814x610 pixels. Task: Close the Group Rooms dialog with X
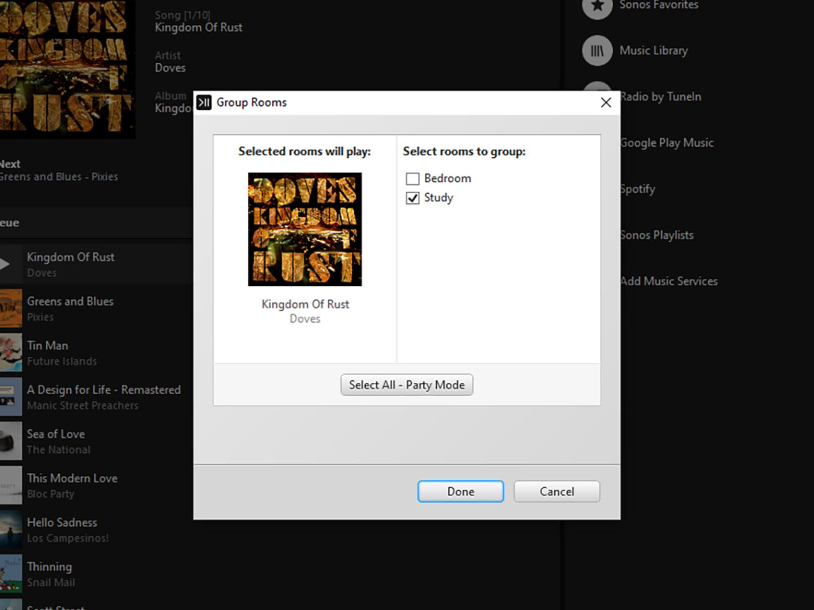[606, 102]
